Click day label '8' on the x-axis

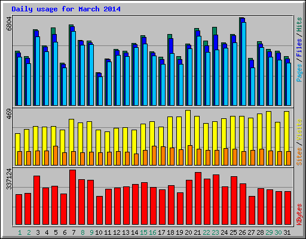[82, 232]
